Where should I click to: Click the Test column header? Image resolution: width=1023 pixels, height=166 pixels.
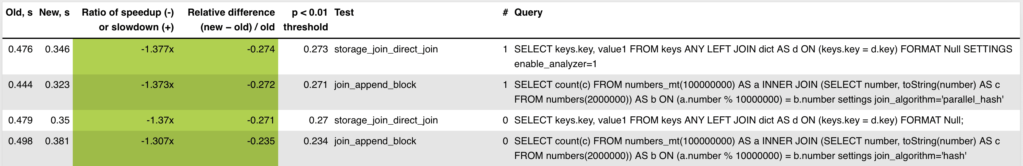[x=344, y=13]
